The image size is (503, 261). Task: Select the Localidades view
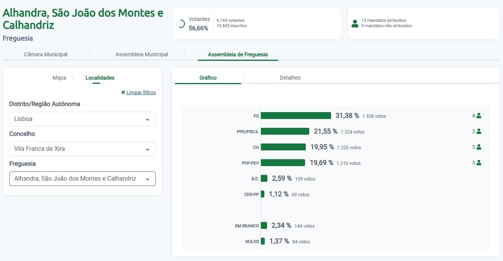100,78
